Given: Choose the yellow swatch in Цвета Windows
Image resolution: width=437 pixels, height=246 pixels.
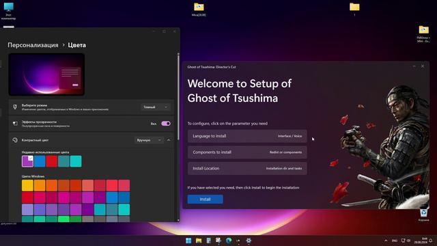Looking at the screenshot, I should pyautogui.click(x=27, y=185).
